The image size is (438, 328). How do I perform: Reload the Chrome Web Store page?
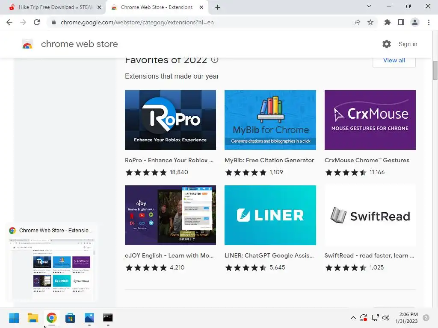click(x=37, y=22)
